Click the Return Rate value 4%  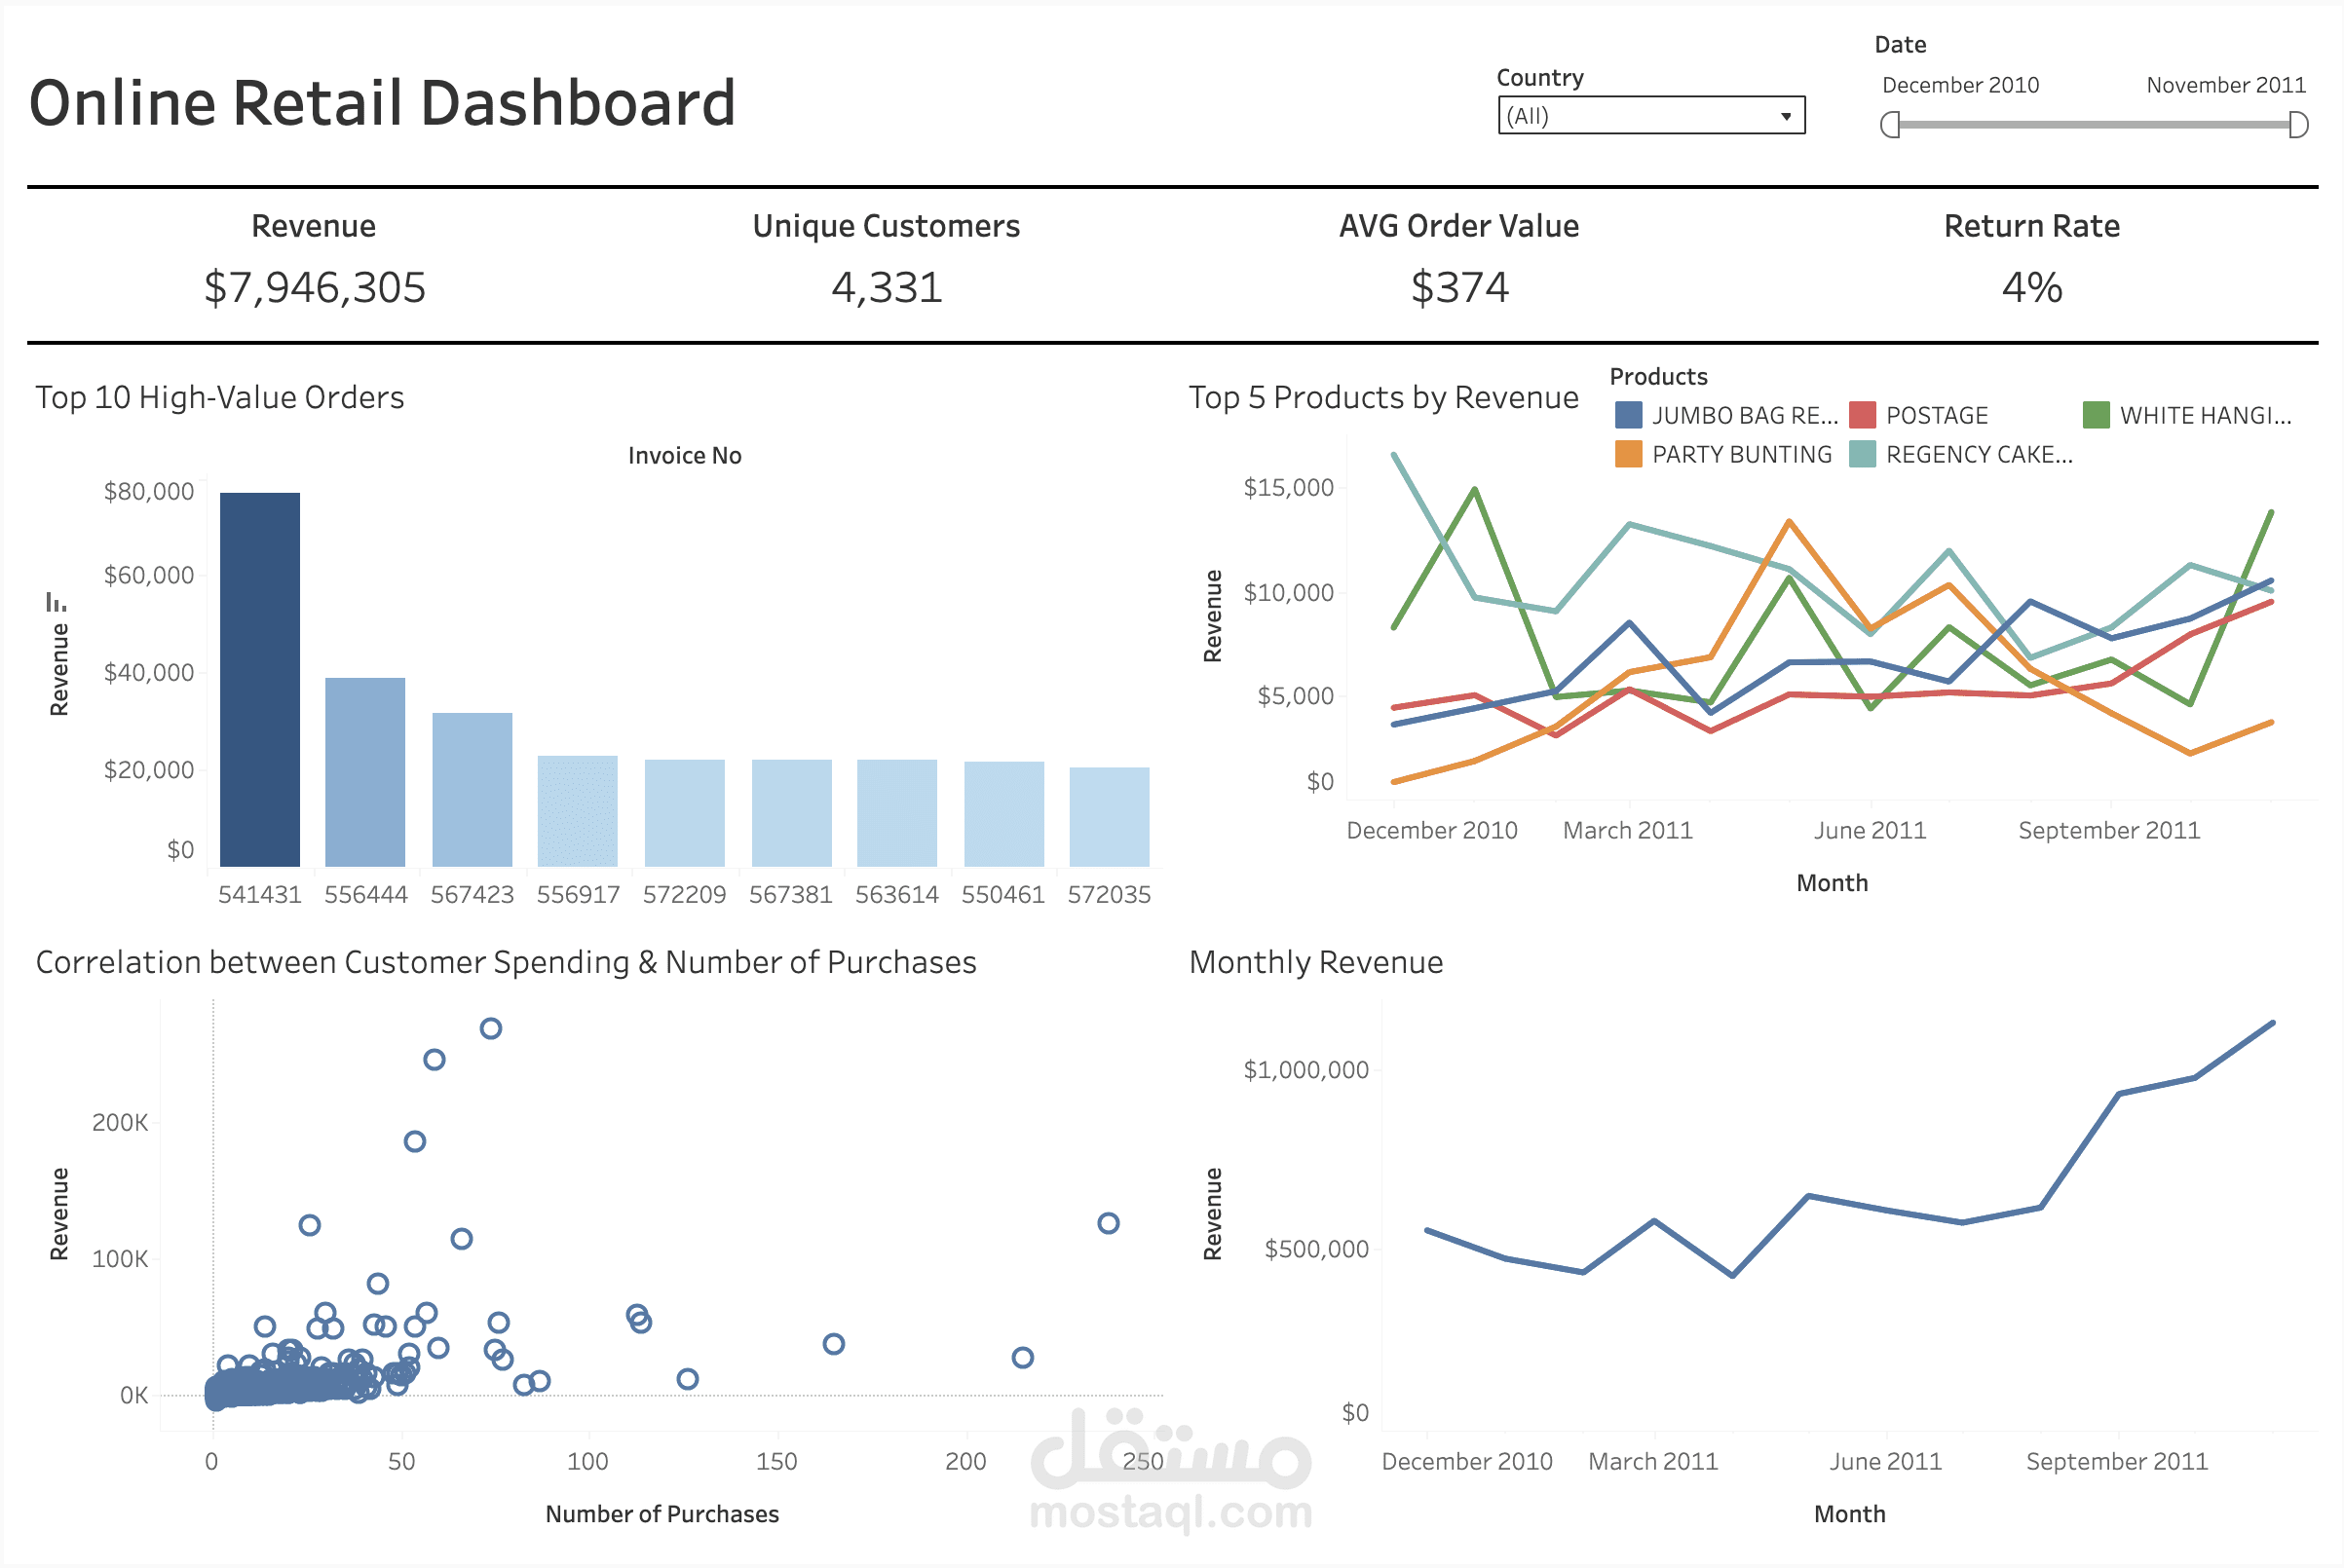pos(2032,288)
